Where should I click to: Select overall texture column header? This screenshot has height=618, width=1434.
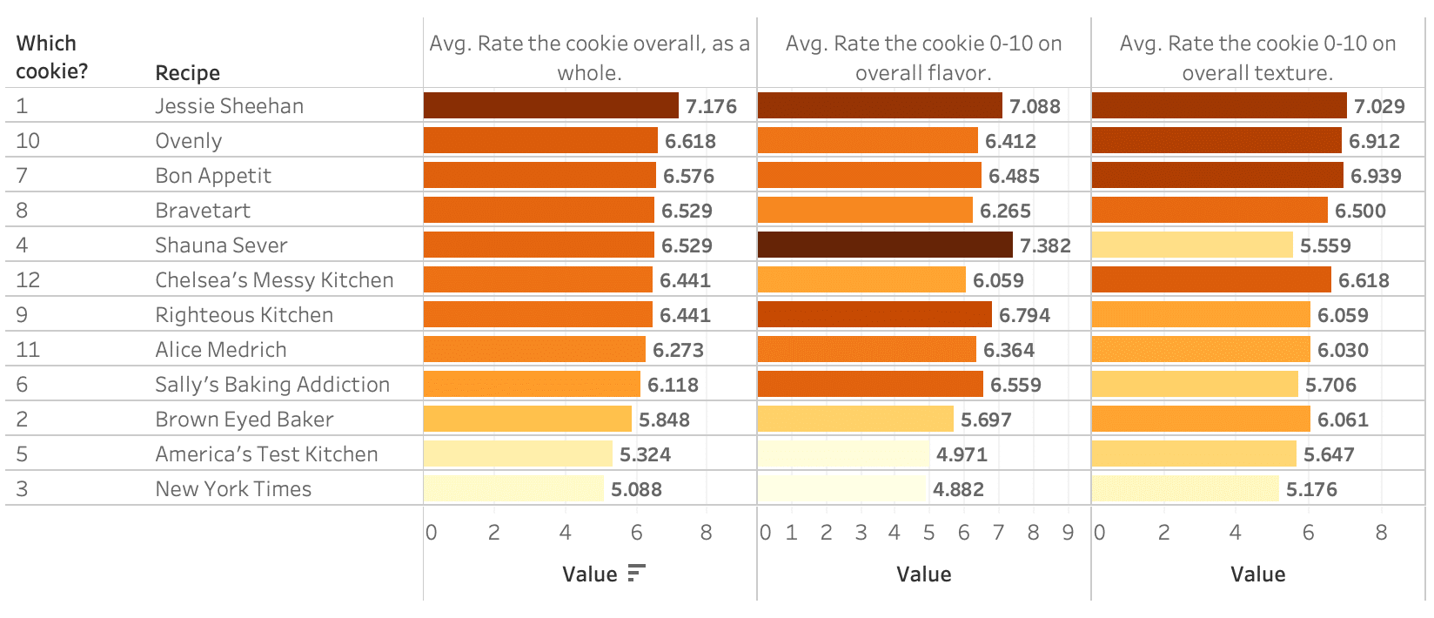1257,57
